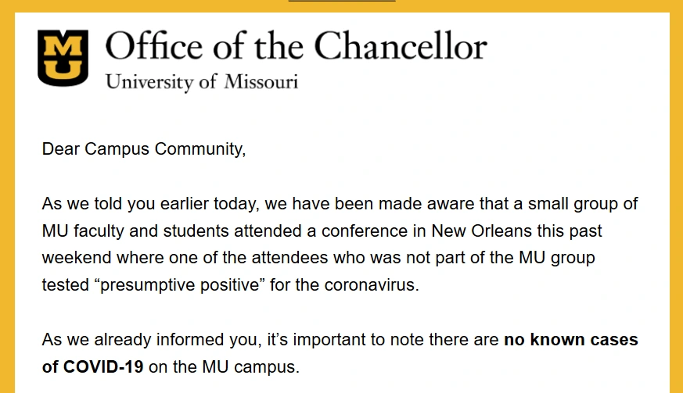The height and width of the screenshot is (393, 683).
Task: Click the "University of Missouri" subtitle
Action: coord(202,82)
